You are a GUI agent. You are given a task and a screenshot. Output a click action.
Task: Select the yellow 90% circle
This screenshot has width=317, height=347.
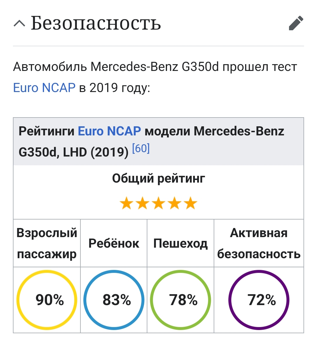click(47, 300)
